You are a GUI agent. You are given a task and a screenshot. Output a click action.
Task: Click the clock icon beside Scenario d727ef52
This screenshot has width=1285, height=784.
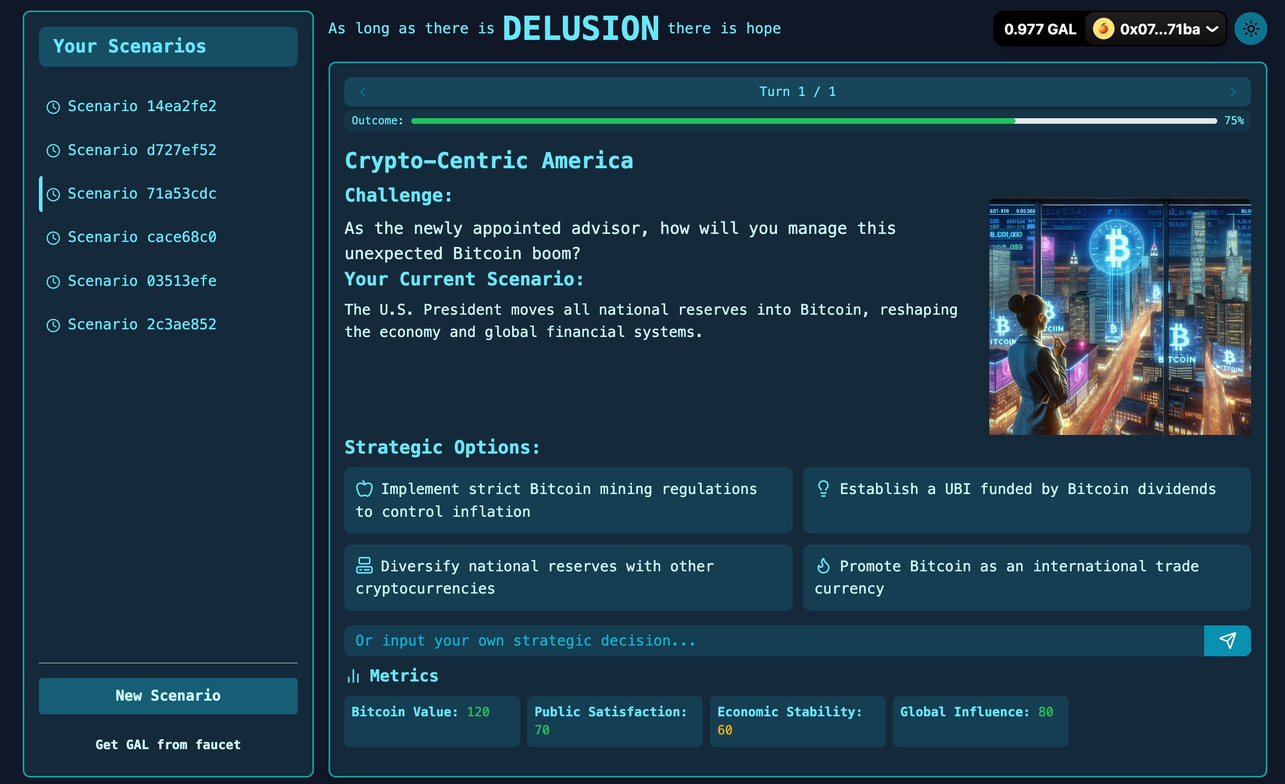pyautogui.click(x=53, y=151)
